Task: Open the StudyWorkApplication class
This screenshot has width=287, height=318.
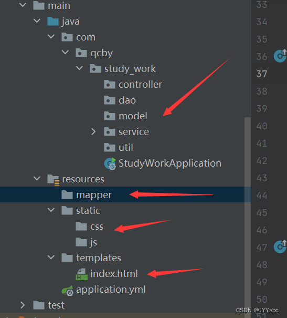Action: coord(170,163)
